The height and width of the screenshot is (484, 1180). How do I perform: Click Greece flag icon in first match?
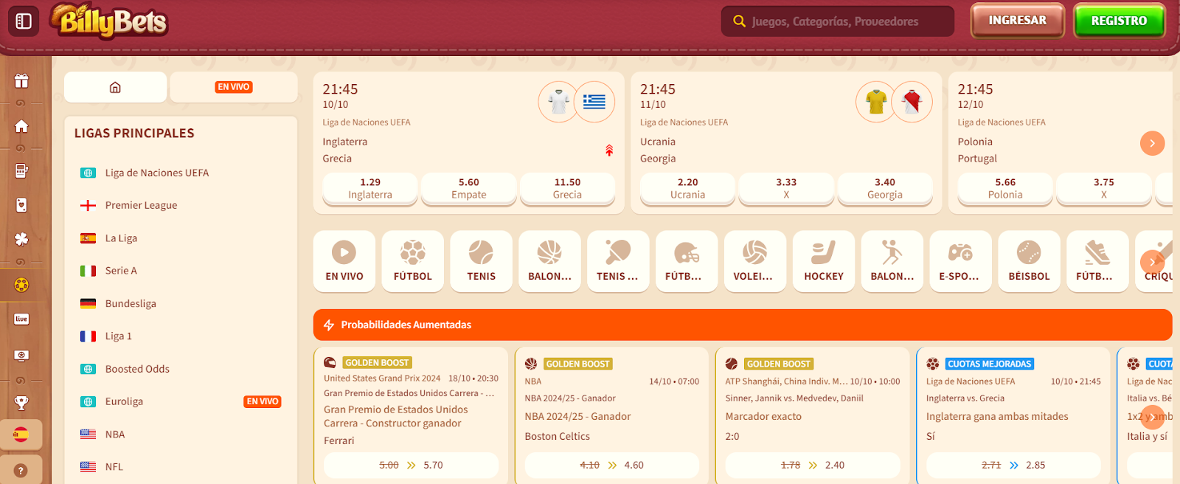point(594,102)
